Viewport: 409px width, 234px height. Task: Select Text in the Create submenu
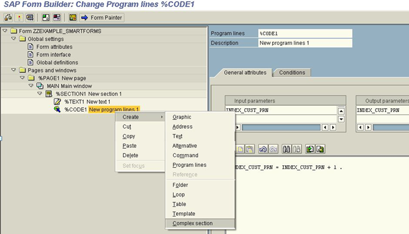coord(200,136)
